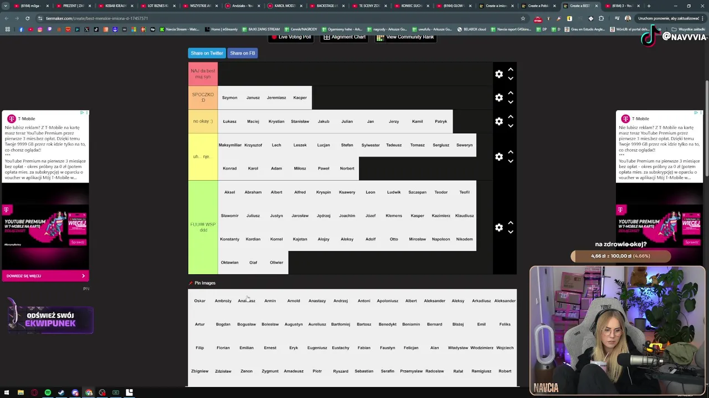Screen dimensions: 709x398
Task: Move the no okay row down
Action: tap(511, 125)
